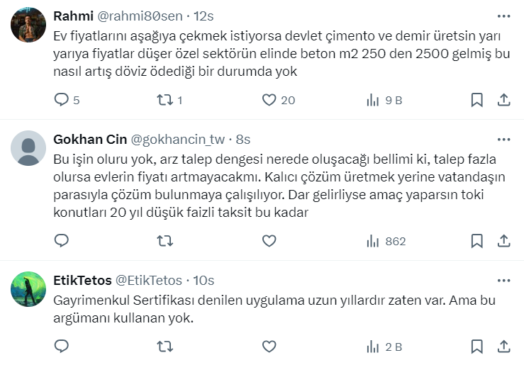Open more options on Rahmi's tweet
This screenshot has height=365, width=524.
(x=503, y=16)
